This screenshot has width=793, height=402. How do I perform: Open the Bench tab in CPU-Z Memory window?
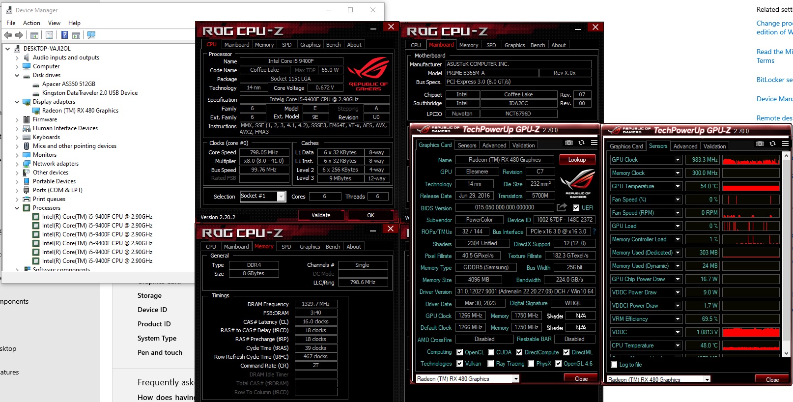point(333,247)
